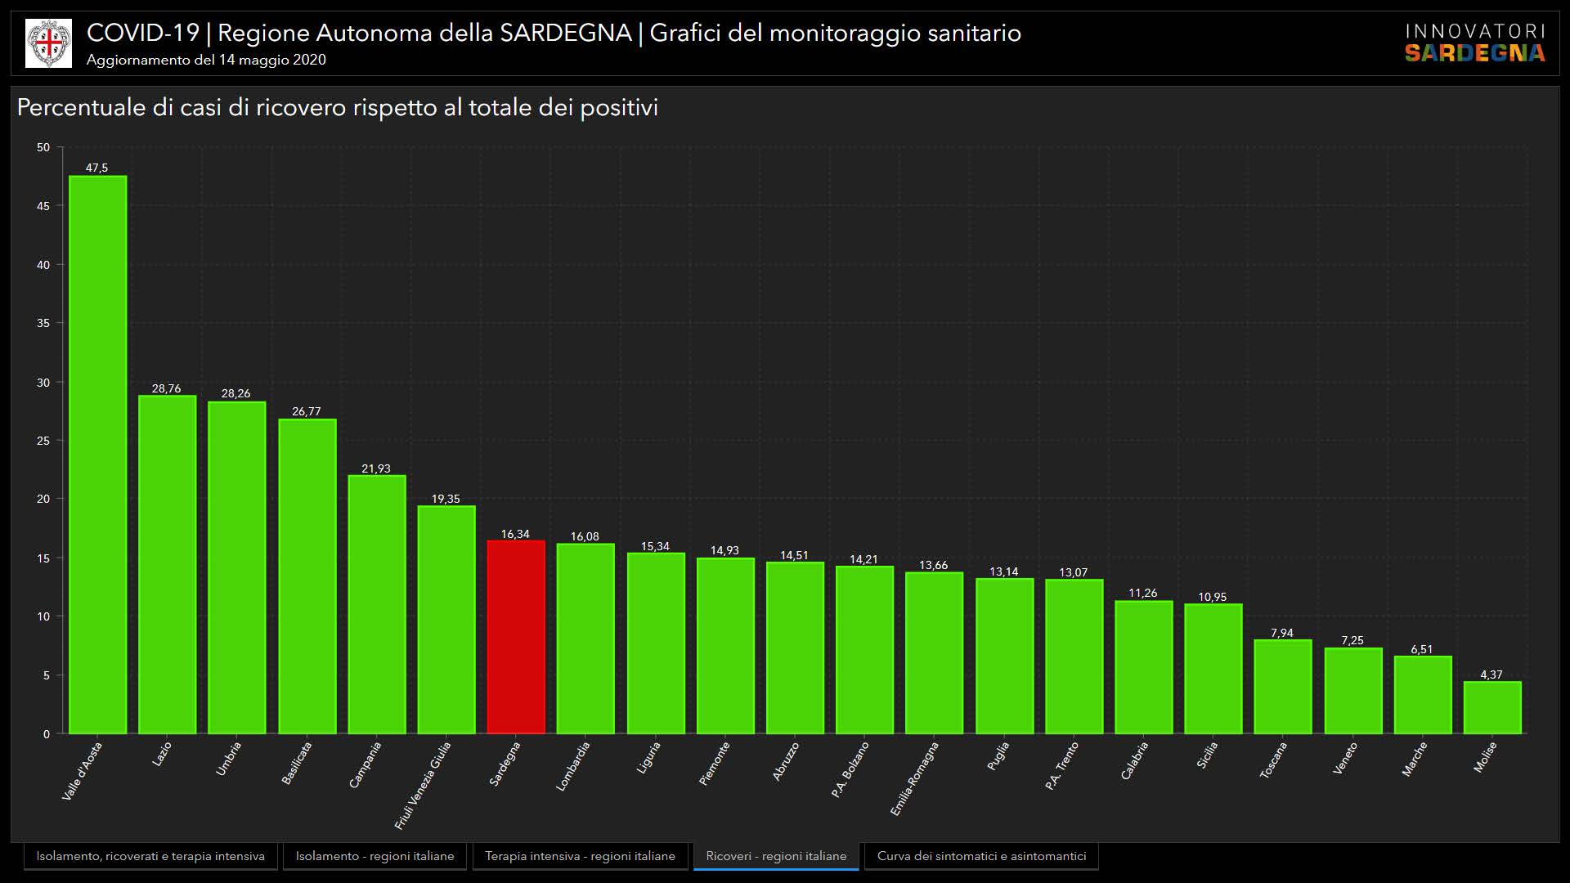Click the chart title about percentuale di ricovero
This screenshot has width=1570, height=883.
[337, 108]
